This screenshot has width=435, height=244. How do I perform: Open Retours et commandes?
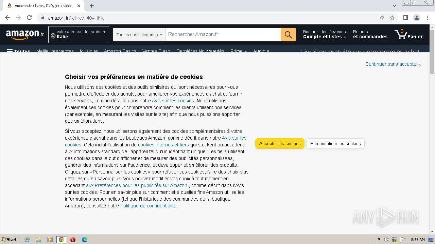pyautogui.click(x=370, y=35)
